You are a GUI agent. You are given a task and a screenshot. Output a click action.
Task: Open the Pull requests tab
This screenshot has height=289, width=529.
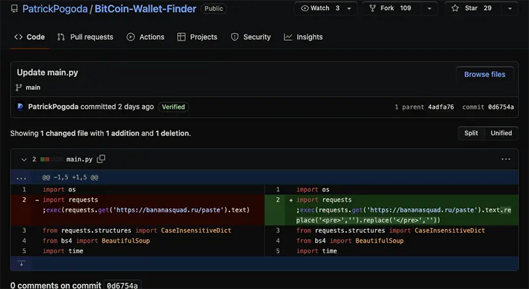coord(85,37)
